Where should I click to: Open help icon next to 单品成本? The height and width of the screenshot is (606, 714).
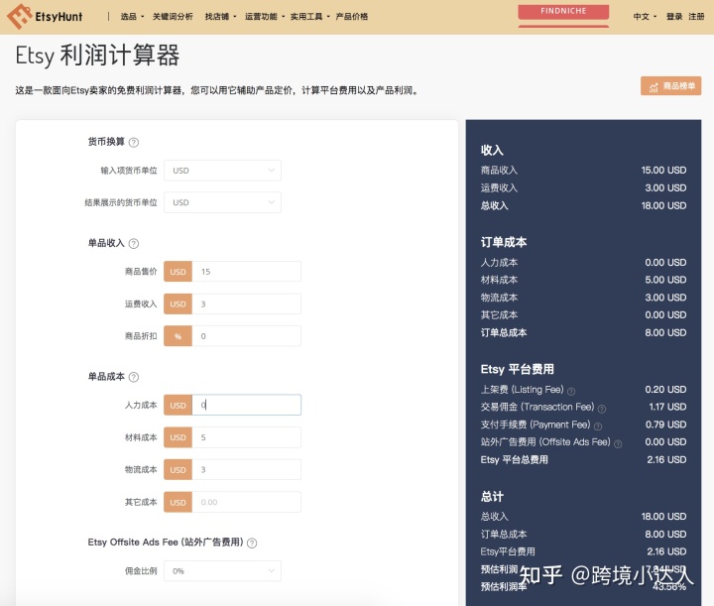coord(134,377)
